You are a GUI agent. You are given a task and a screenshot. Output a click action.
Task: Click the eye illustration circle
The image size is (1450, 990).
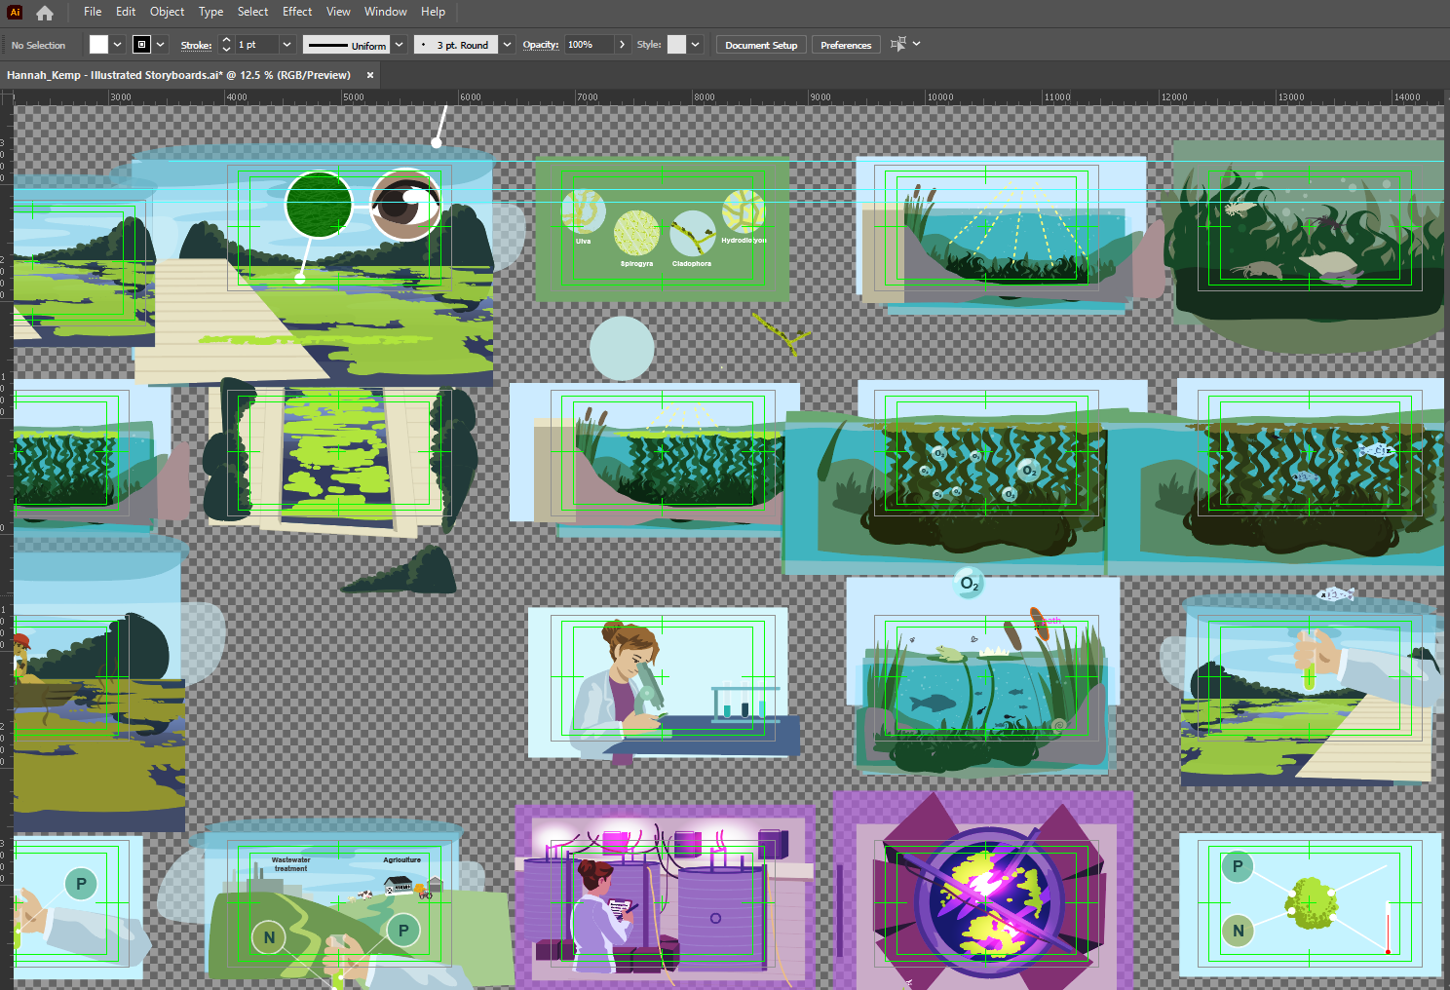click(x=404, y=205)
